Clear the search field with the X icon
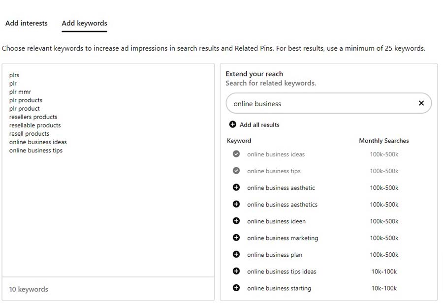This screenshot has width=443, height=304. (x=421, y=103)
